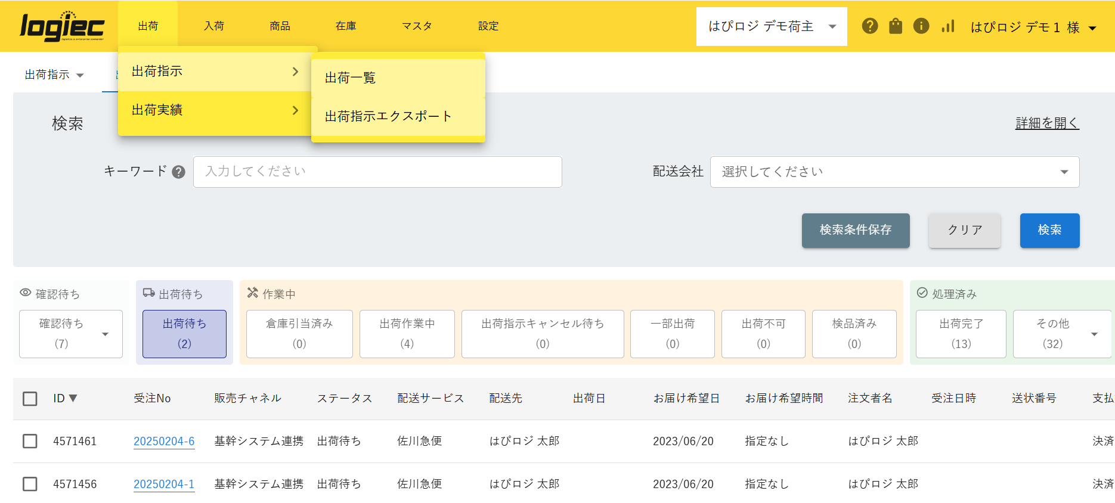
Task: Expand the はぴロジ デモ1 様 user menu
Action: [x=1033, y=27]
